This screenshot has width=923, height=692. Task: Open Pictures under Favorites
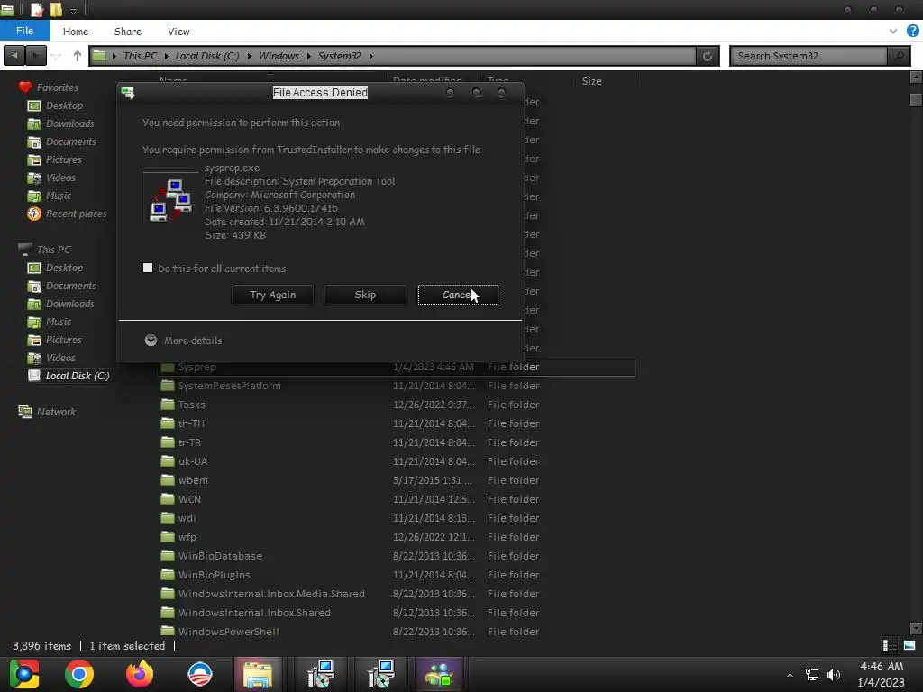point(64,159)
